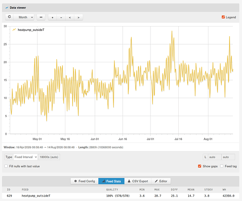Click the heatpump_outsideT legend entry
The height and width of the screenshot is (201, 242).
coord(31,30)
